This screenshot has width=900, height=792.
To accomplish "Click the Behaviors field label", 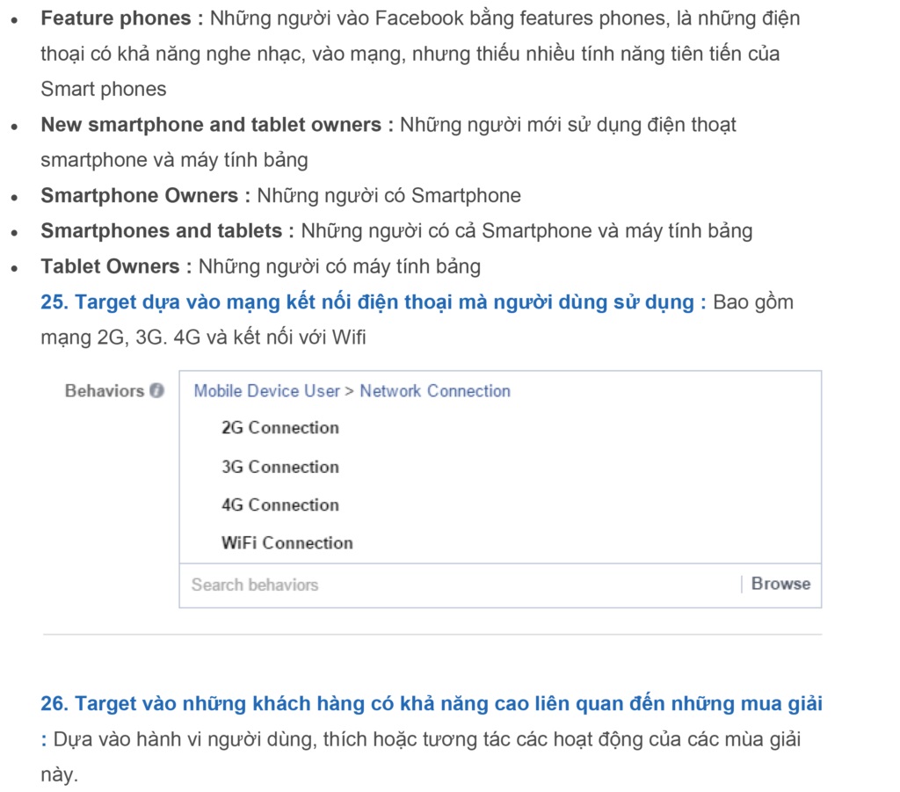I will 105,391.
